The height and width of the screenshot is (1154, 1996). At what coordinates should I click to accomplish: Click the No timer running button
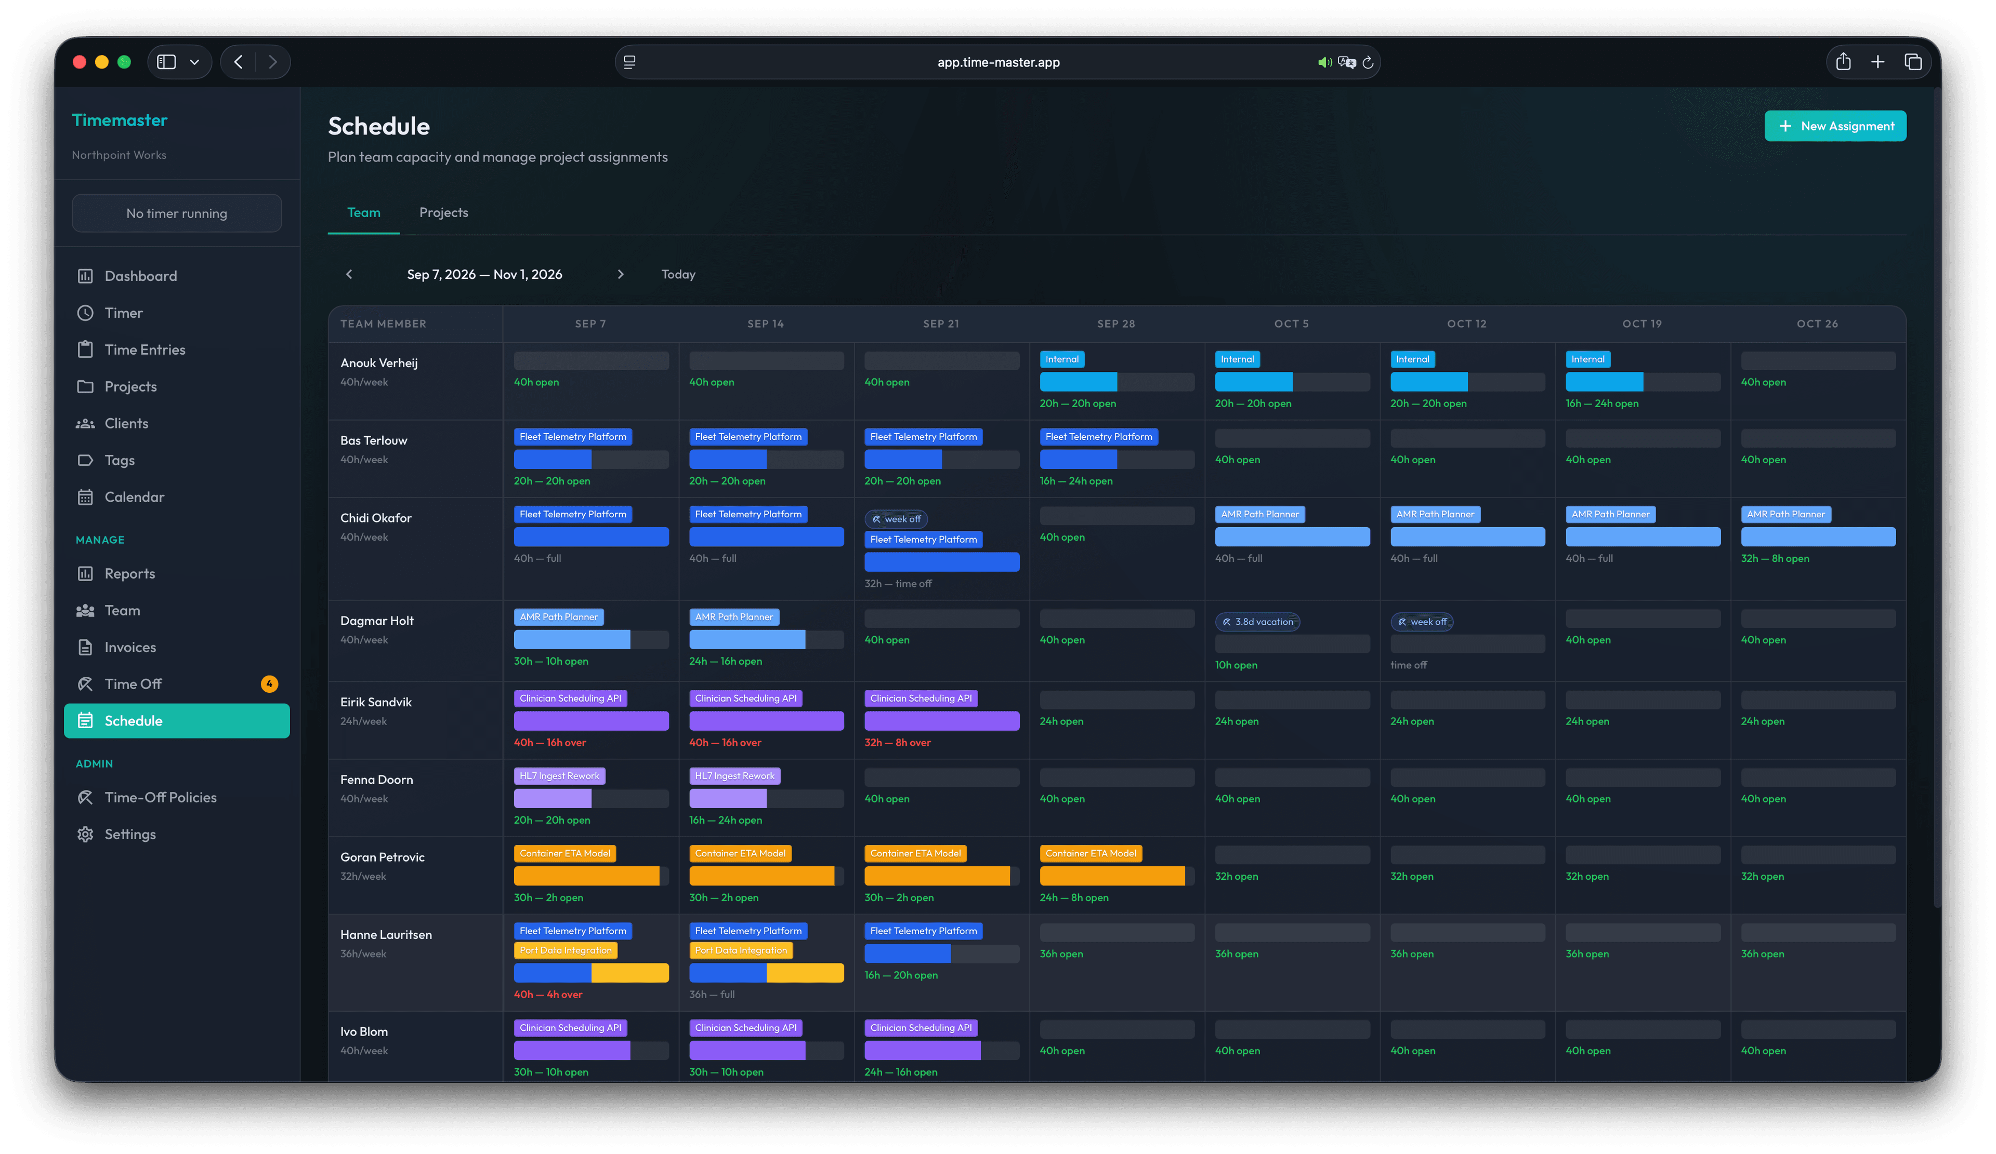(x=176, y=213)
